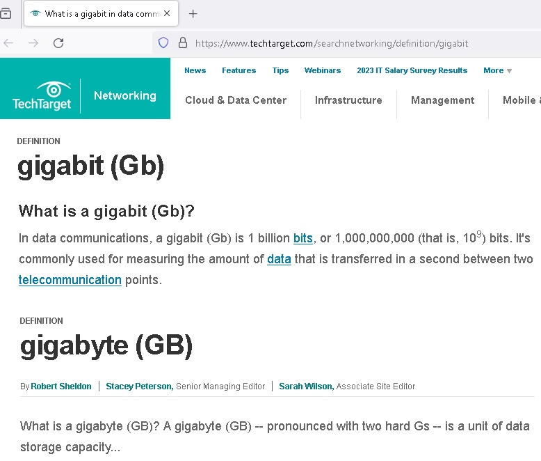541x461 pixels.
Task: Open author Robert Sheldon's profile
Action: [61, 386]
